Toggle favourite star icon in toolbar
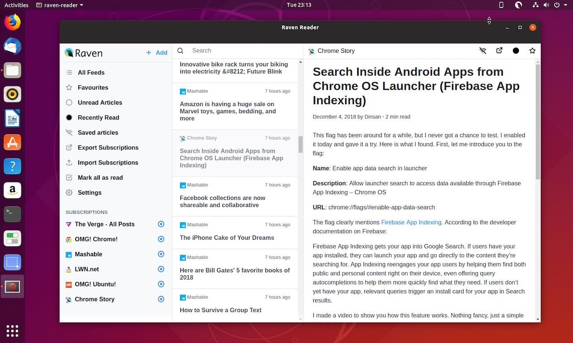The width and height of the screenshot is (573, 343). click(x=532, y=51)
